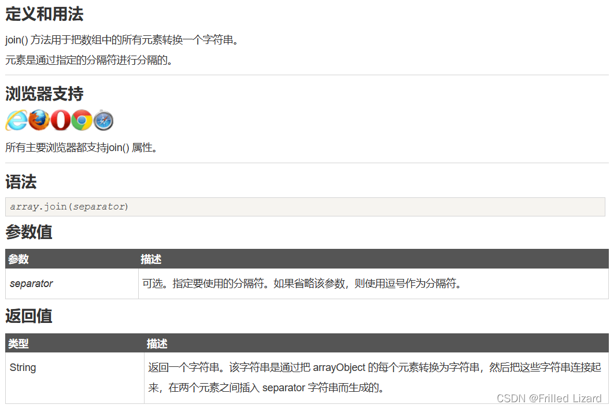The width and height of the screenshot is (610, 408).
Task: Click the description starting with 可选。指定要使用的分隔符
Action: [x=302, y=284]
